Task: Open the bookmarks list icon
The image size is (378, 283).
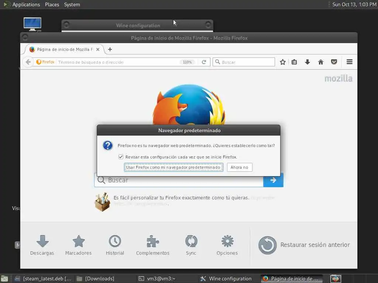Action: [294, 62]
